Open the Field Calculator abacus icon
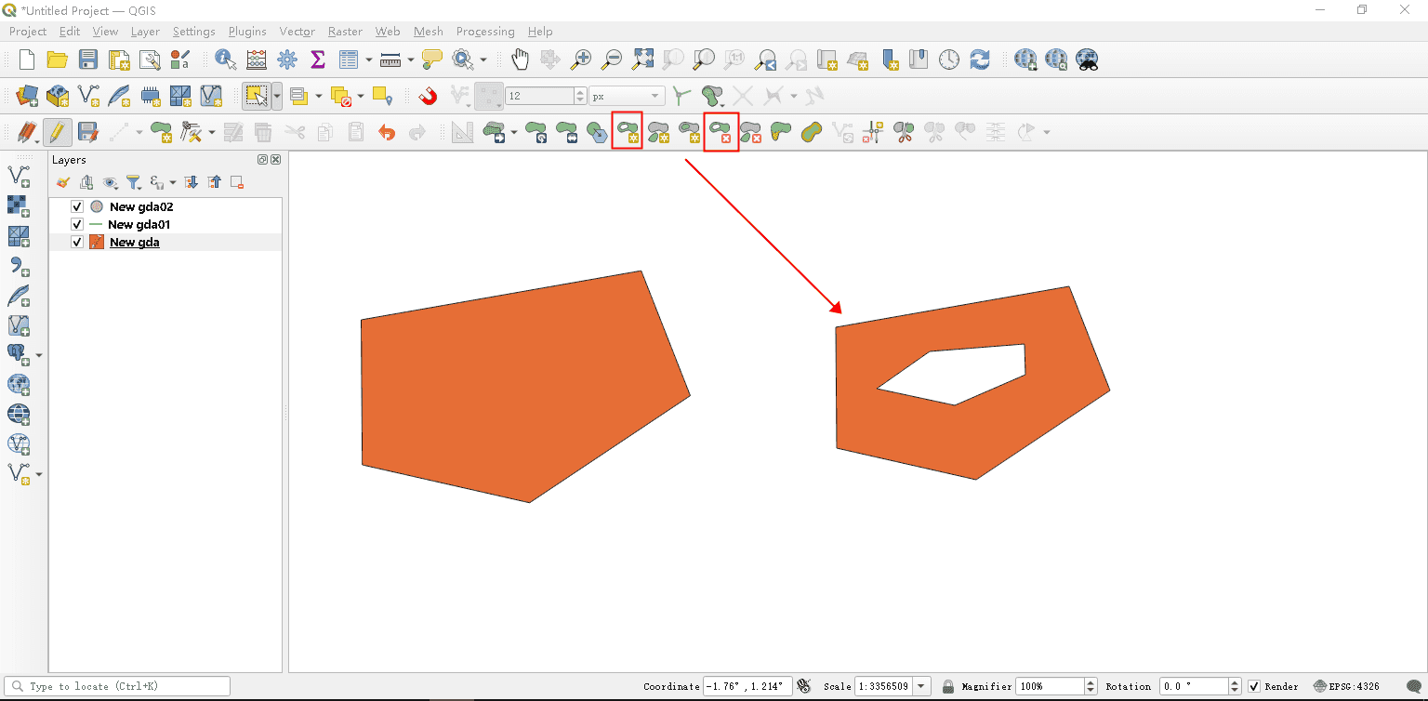The height and width of the screenshot is (701, 1428). tap(257, 60)
